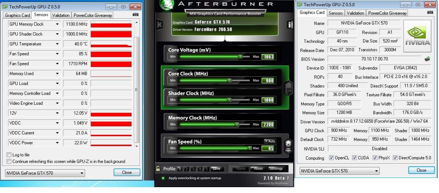Open GPU selector dropdown in Sensors window
Image resolution: width=439 pixels, height=193 pixels.
tap(45, 173)
